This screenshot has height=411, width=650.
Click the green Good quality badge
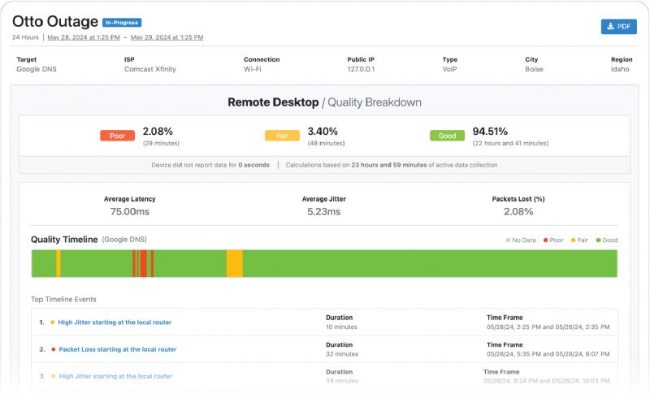(448, 136)
